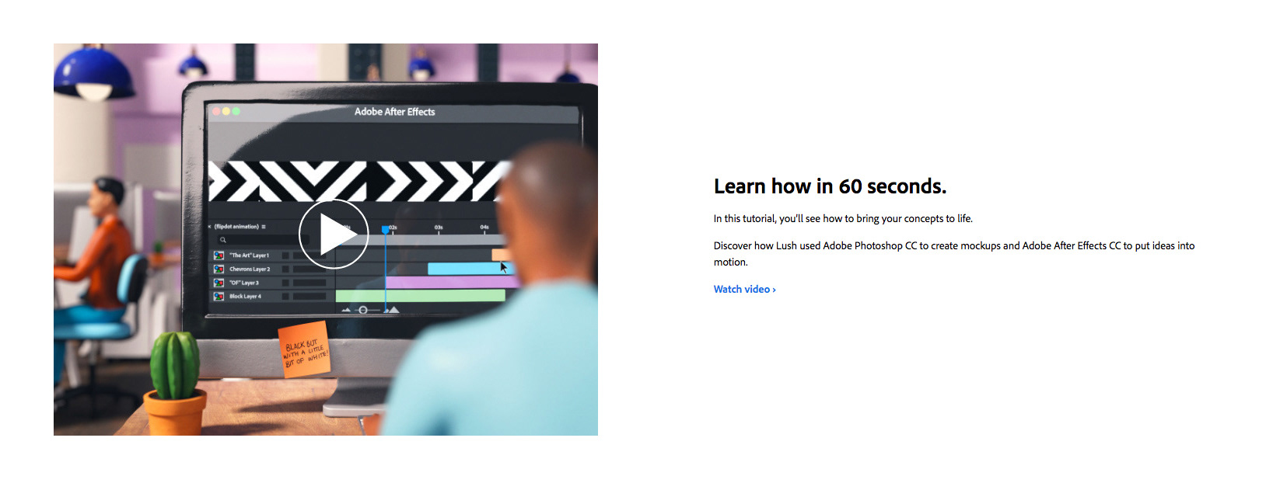Open the Watch video link
1266x490 pixels.
744,289
